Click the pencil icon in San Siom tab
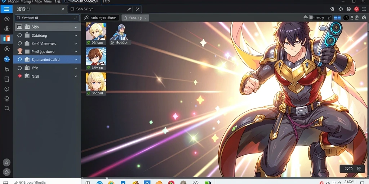 click(129, 9)
